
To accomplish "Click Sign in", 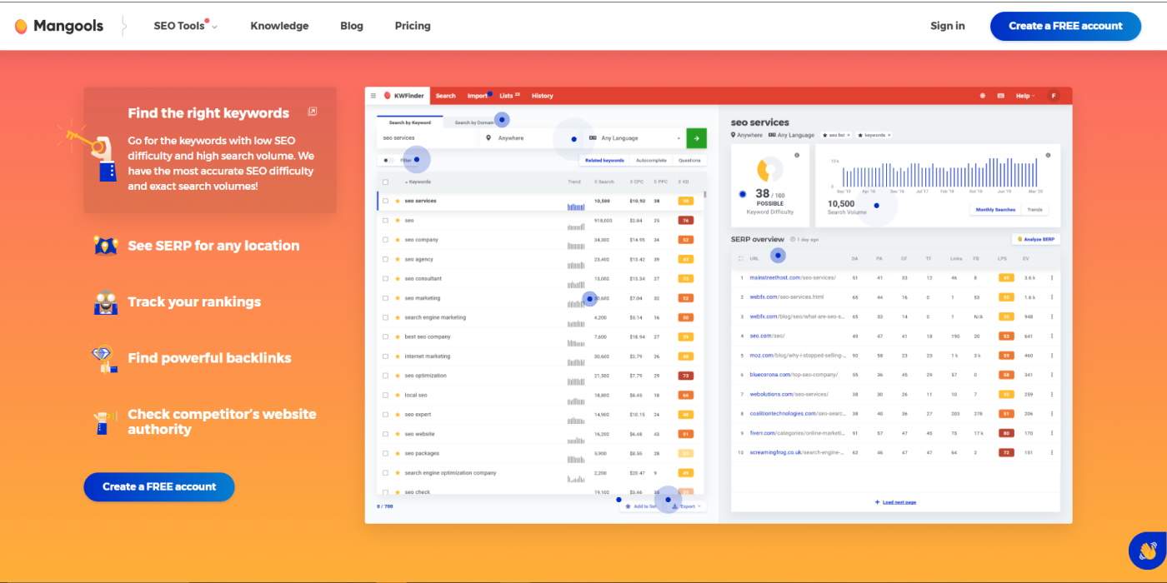I will (948, 26).
